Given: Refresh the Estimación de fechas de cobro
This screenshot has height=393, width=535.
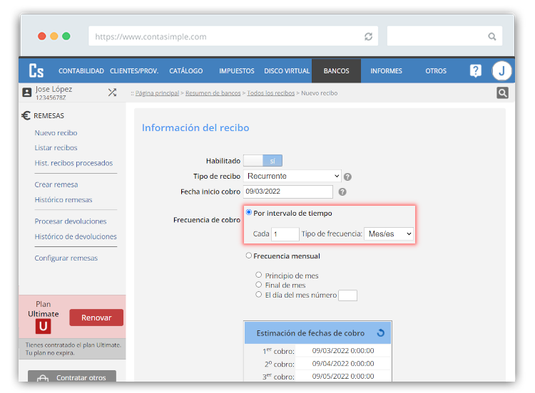Looking at the screenshot, I should pyautogui.click(x=381, y=332).
